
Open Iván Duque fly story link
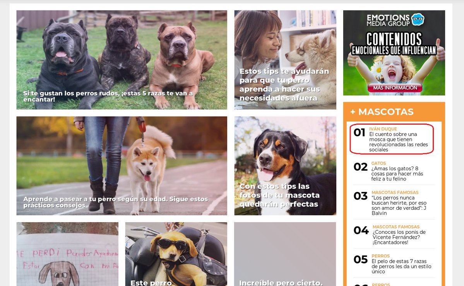tap(399, 142)
